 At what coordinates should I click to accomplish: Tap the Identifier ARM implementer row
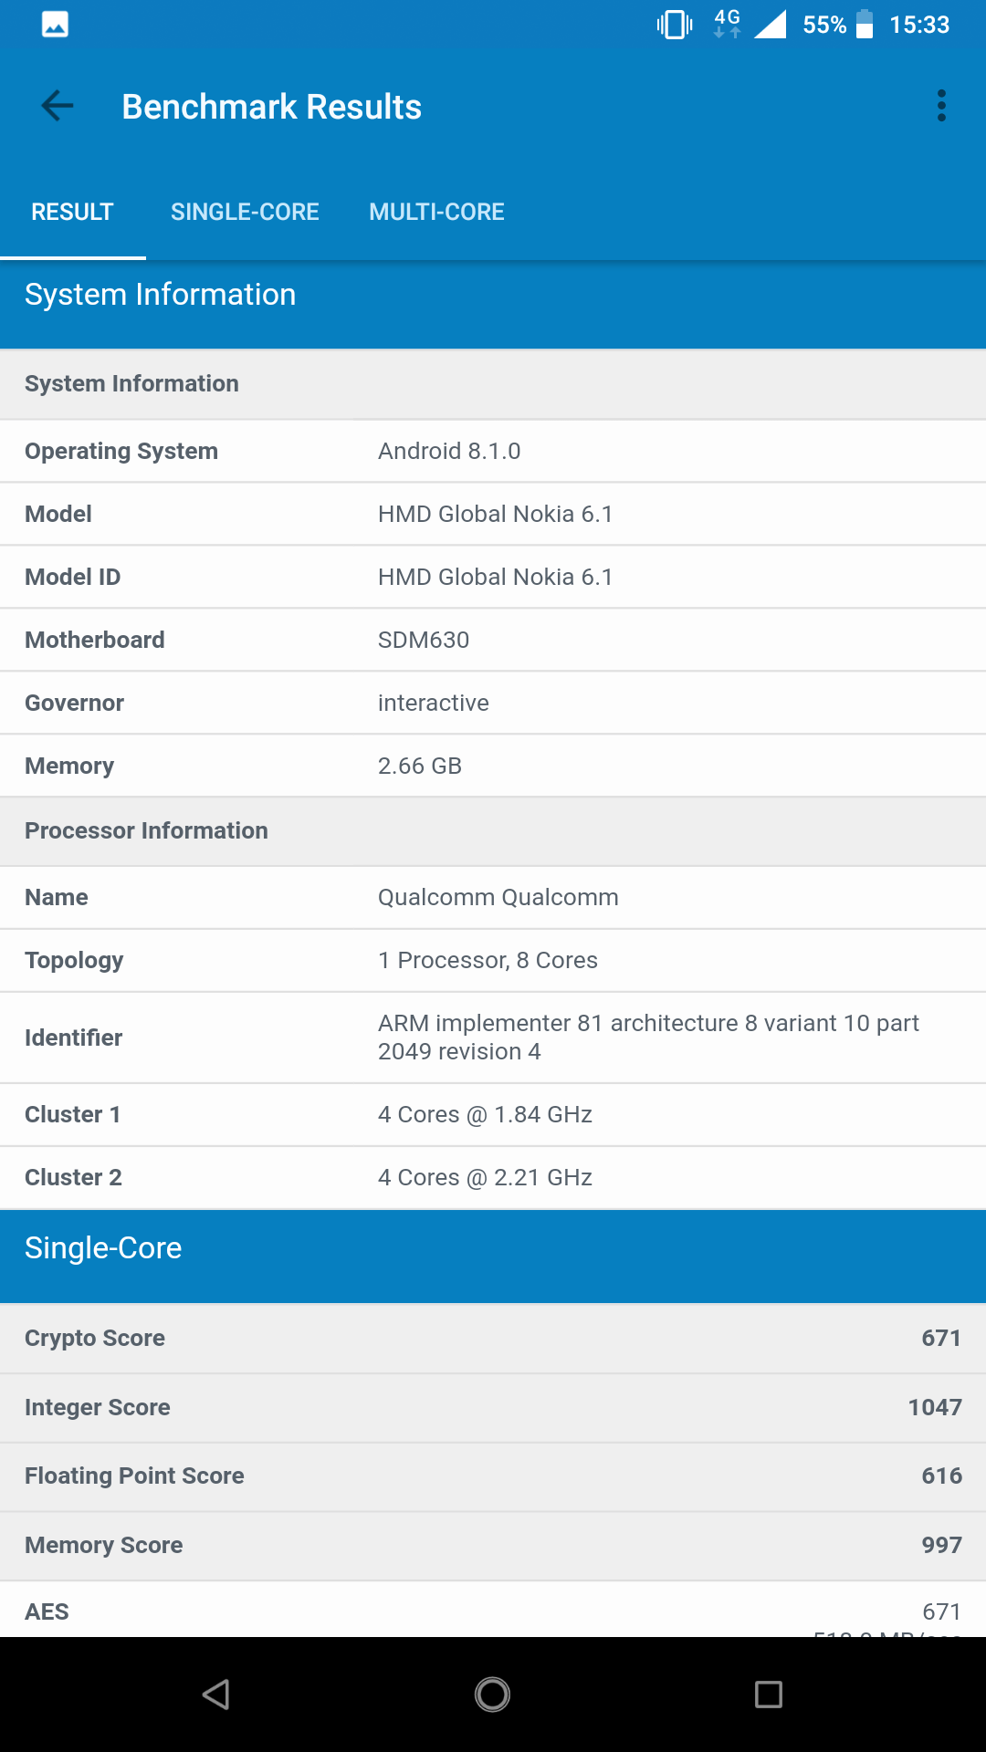pyautogui.click(x=493, y=1038)
